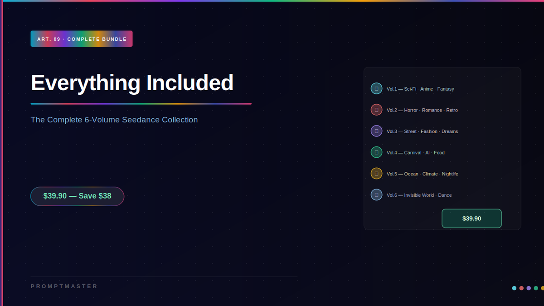544x306 pixels.
Task: Click the Vol.3 Street circular icon
Action: [x=376, y=131]
